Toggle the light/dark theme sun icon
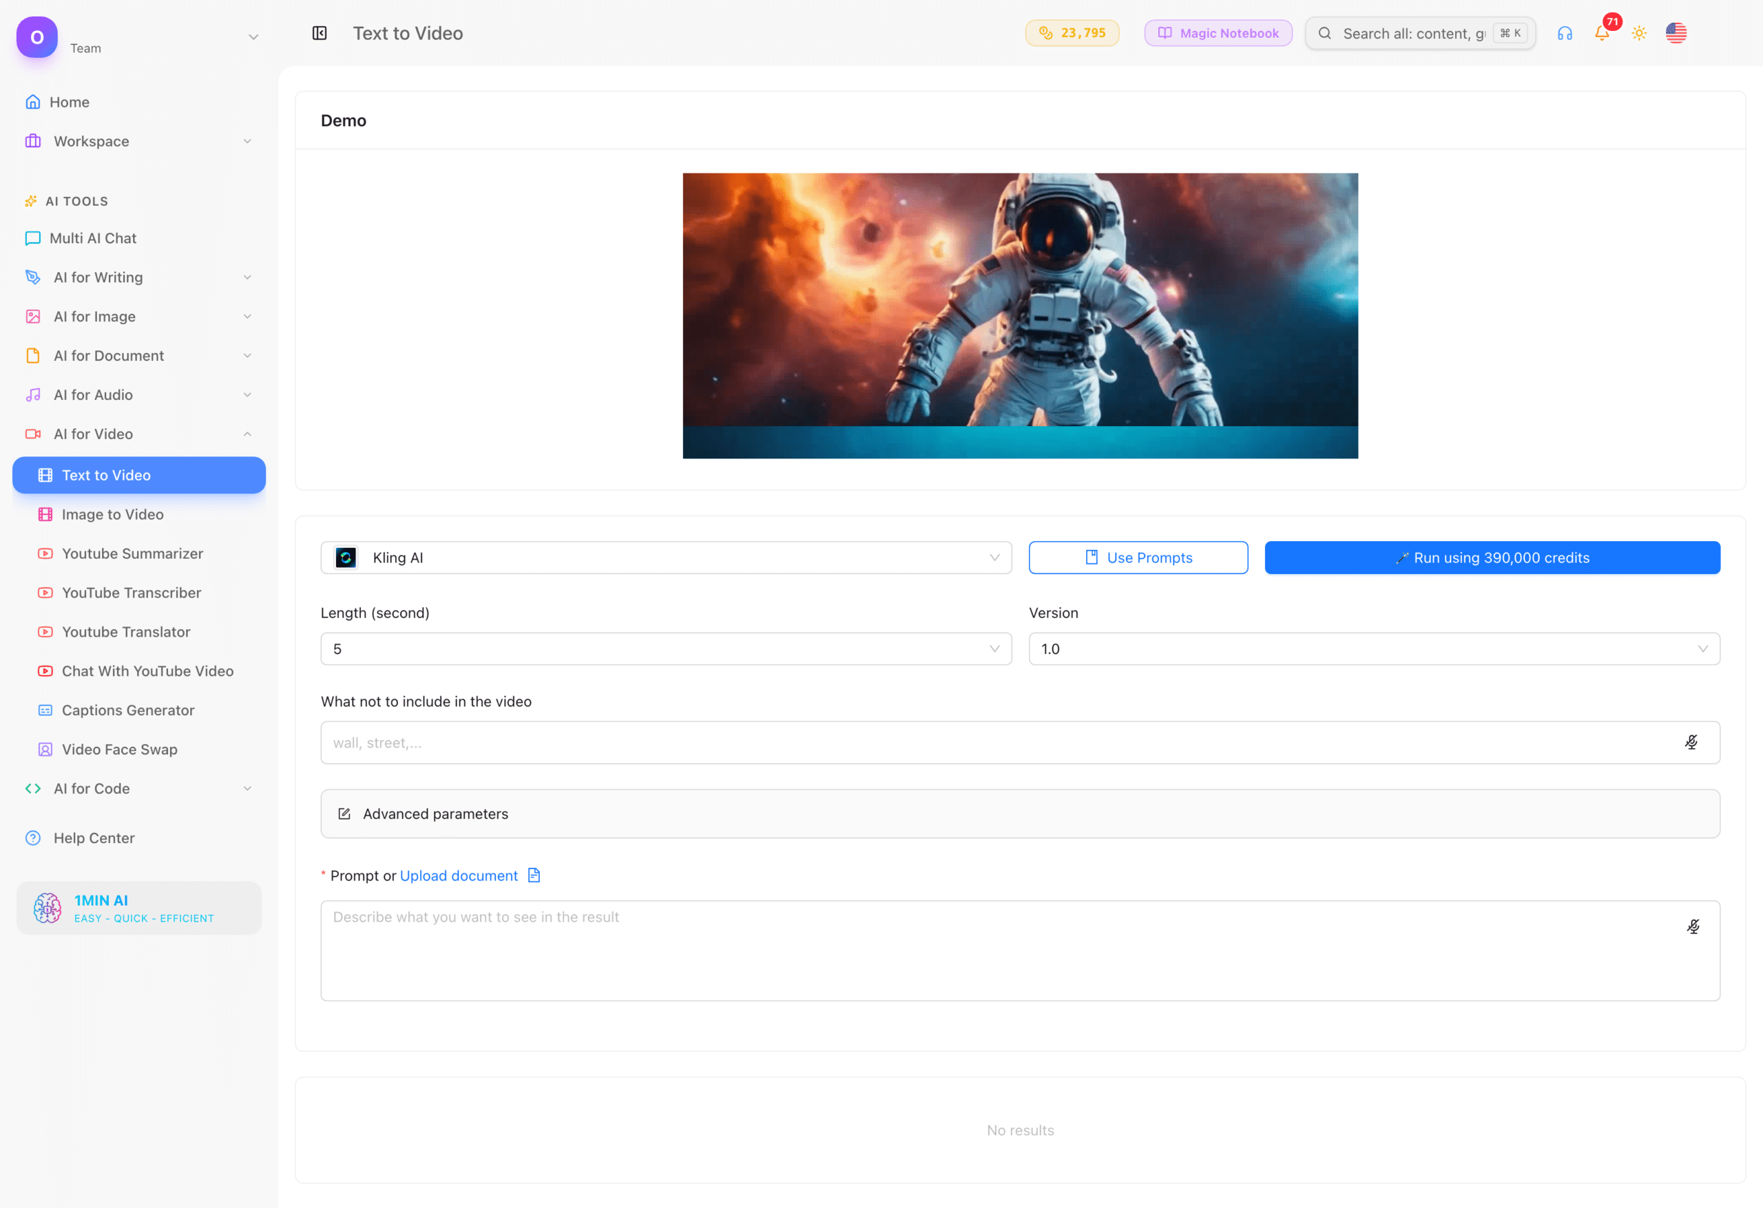Image resolution: width=1763 pixels, height=1208 pixels. 1639,33
